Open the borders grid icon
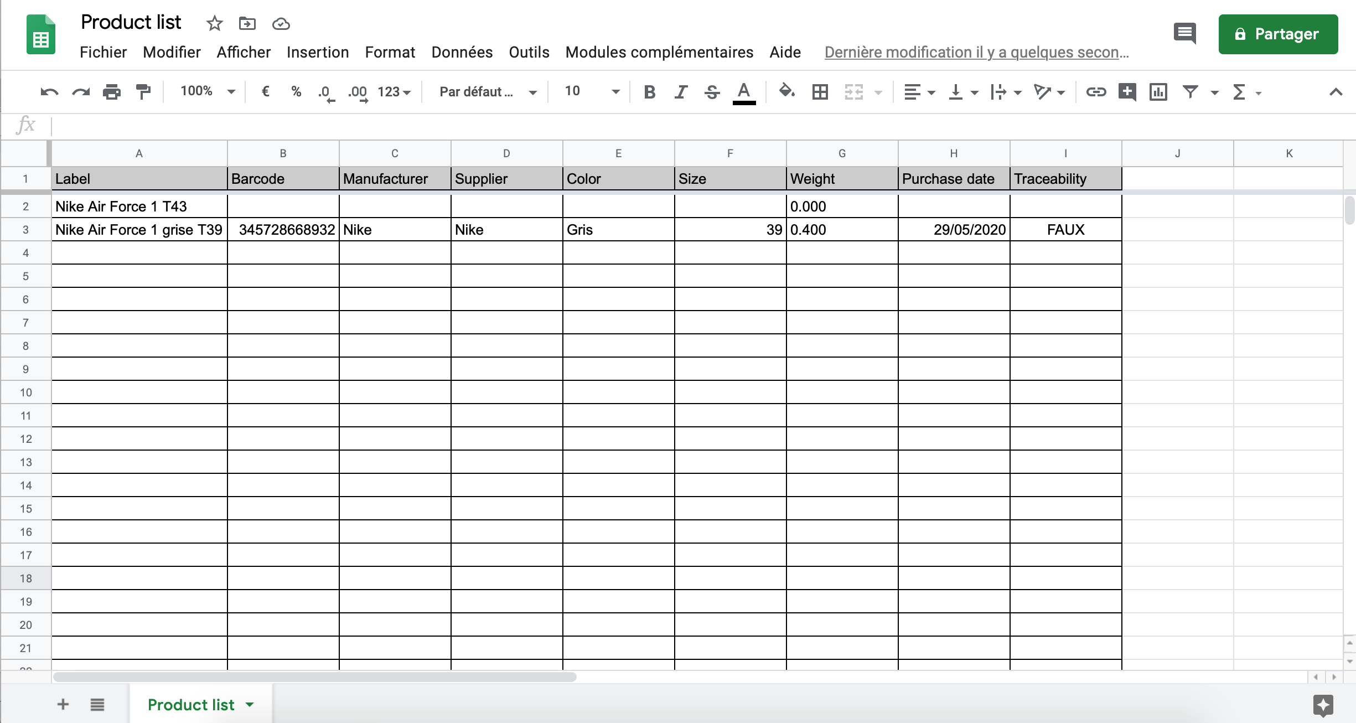The width and height of the screenshot is (1356, 723). pos(820,92)
